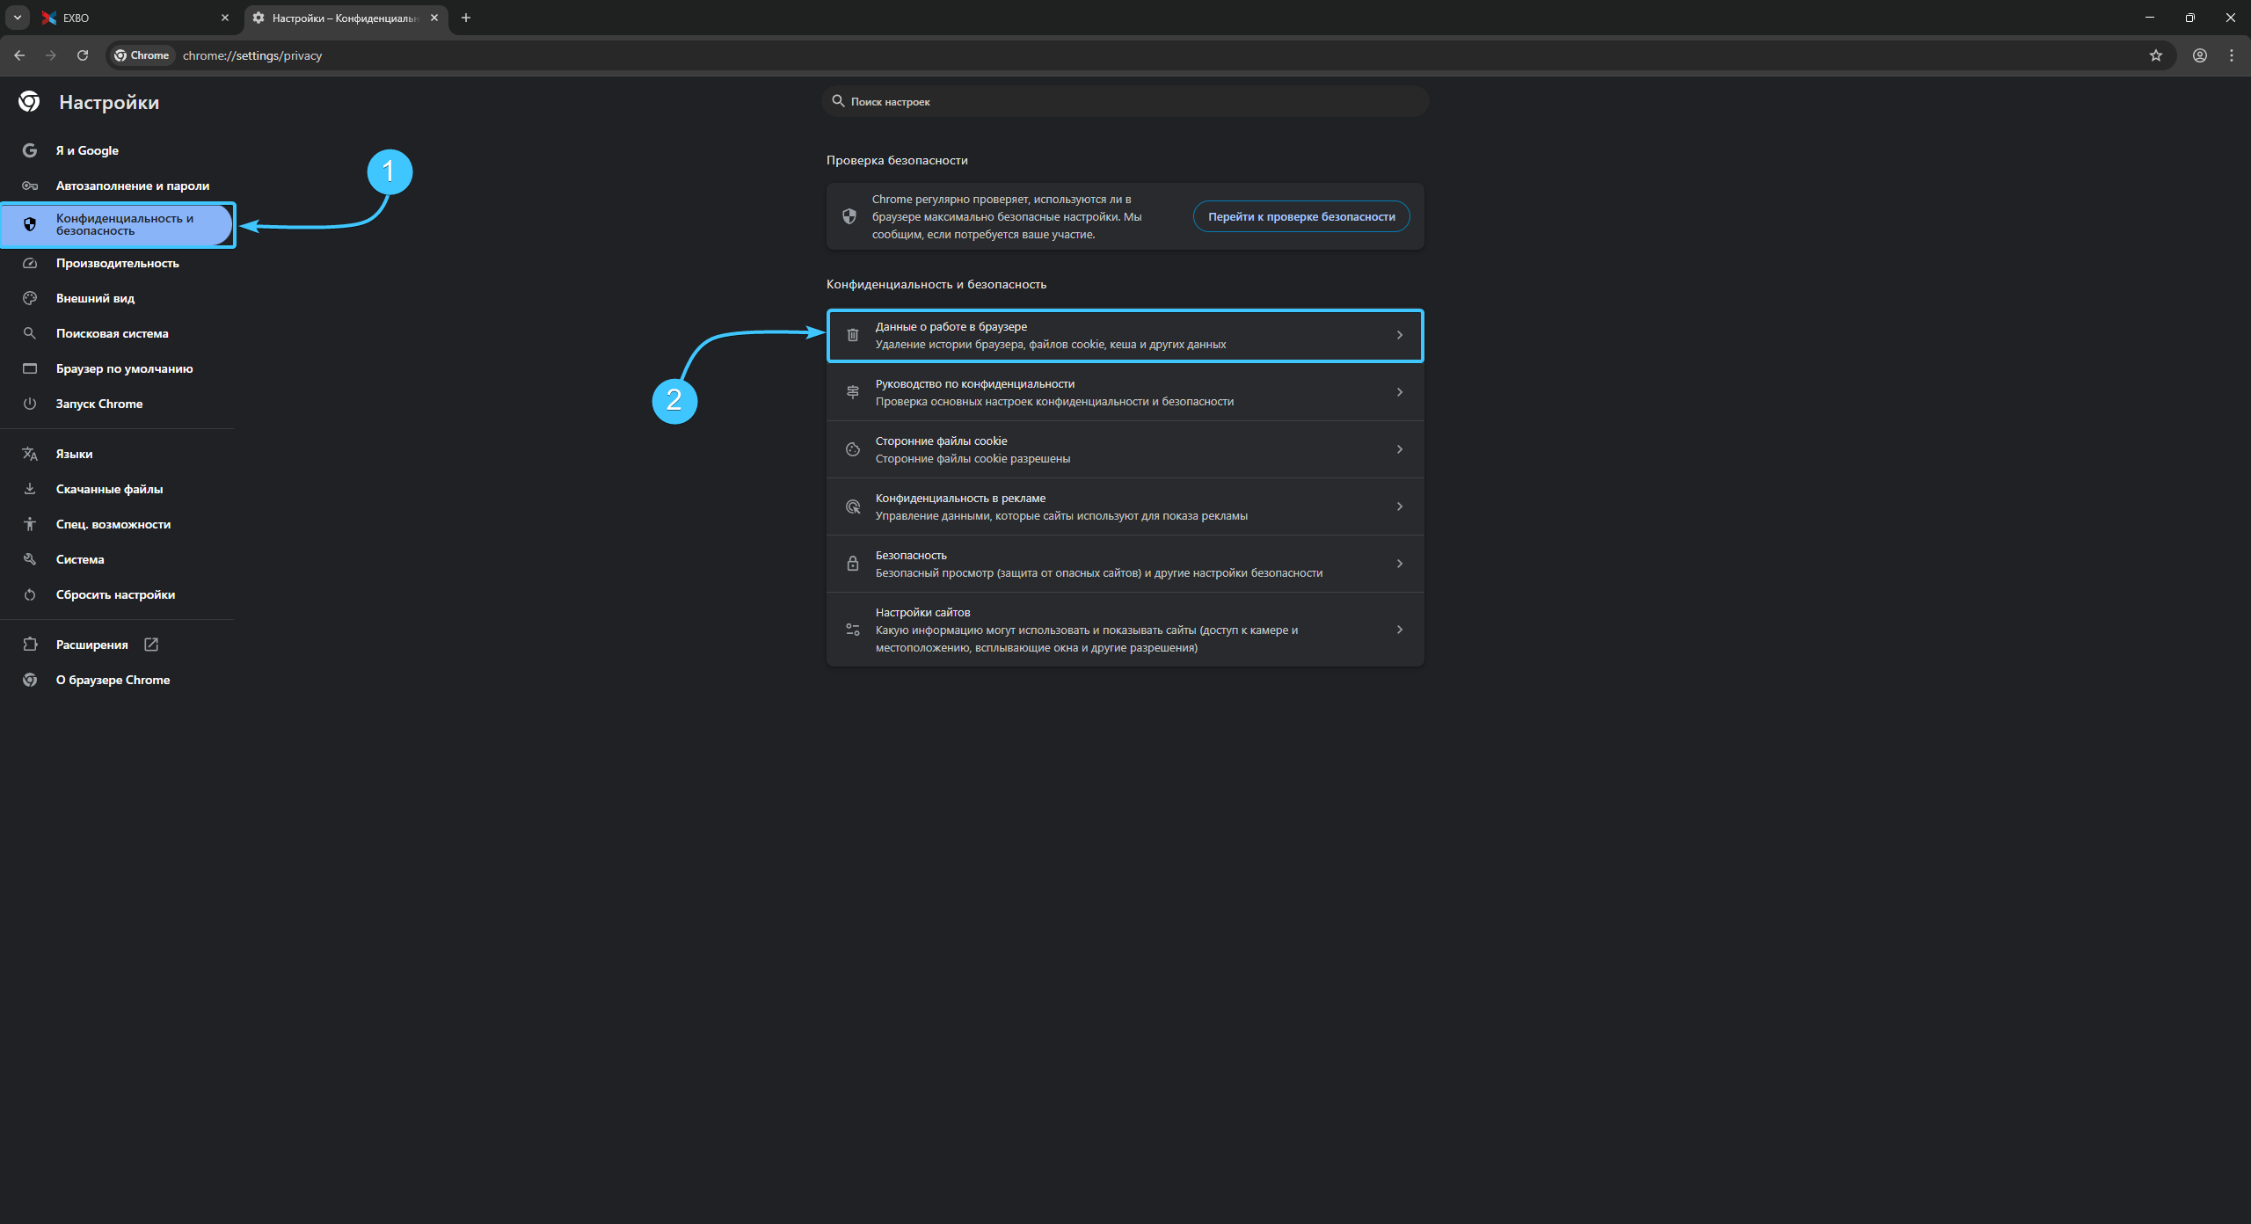Click the external link icon beside Расширения

(151, 645)
